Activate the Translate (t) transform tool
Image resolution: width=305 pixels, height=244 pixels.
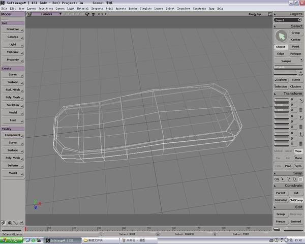click(301, 134)
